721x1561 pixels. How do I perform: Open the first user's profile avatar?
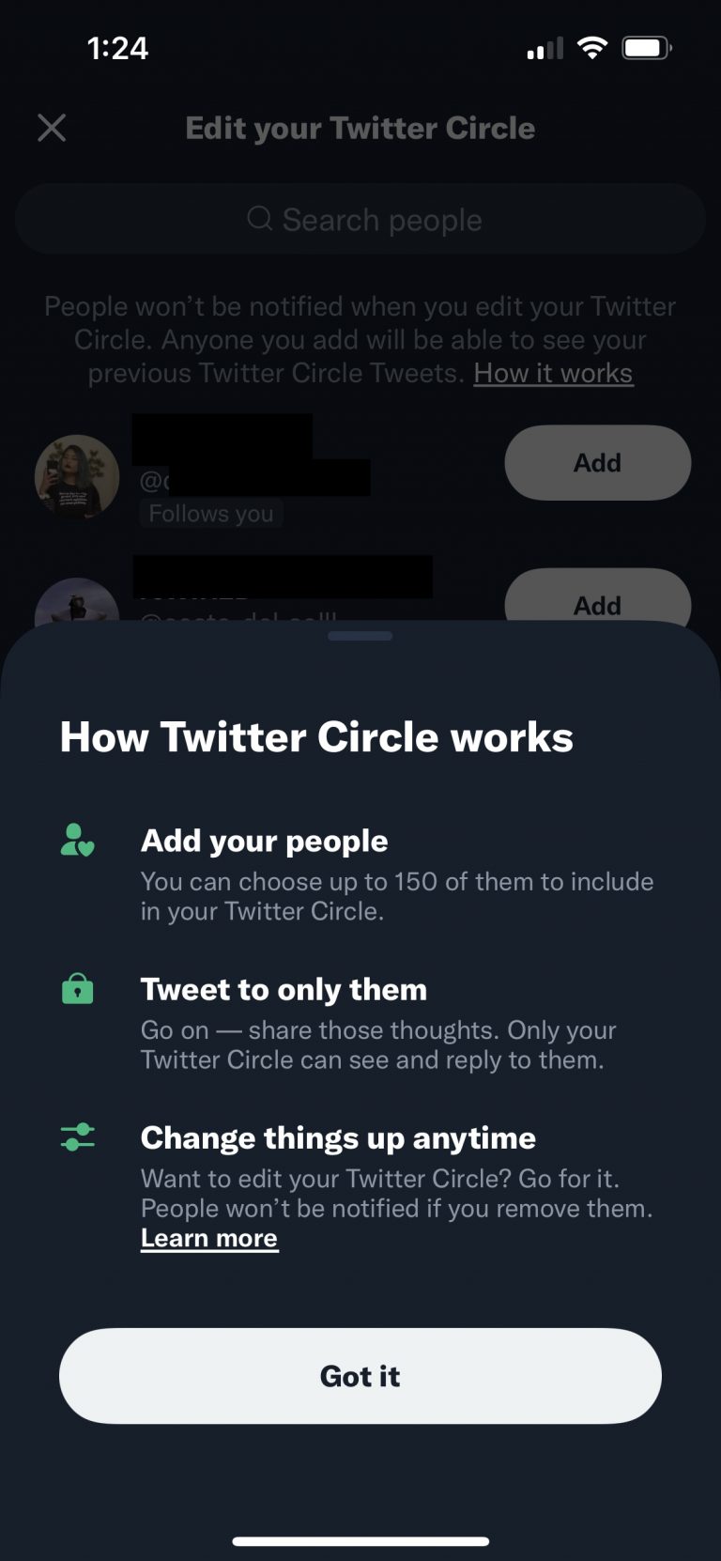click(76, 477)
